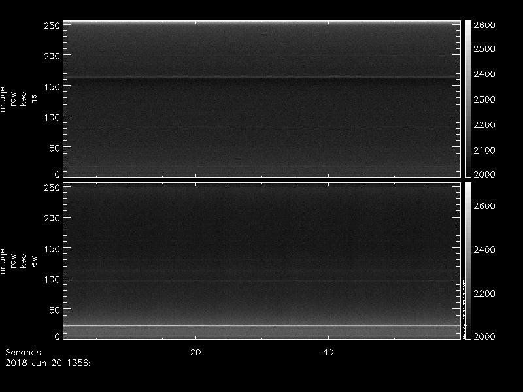Click the 0 tick label on ns keogram

pos(57,174)
